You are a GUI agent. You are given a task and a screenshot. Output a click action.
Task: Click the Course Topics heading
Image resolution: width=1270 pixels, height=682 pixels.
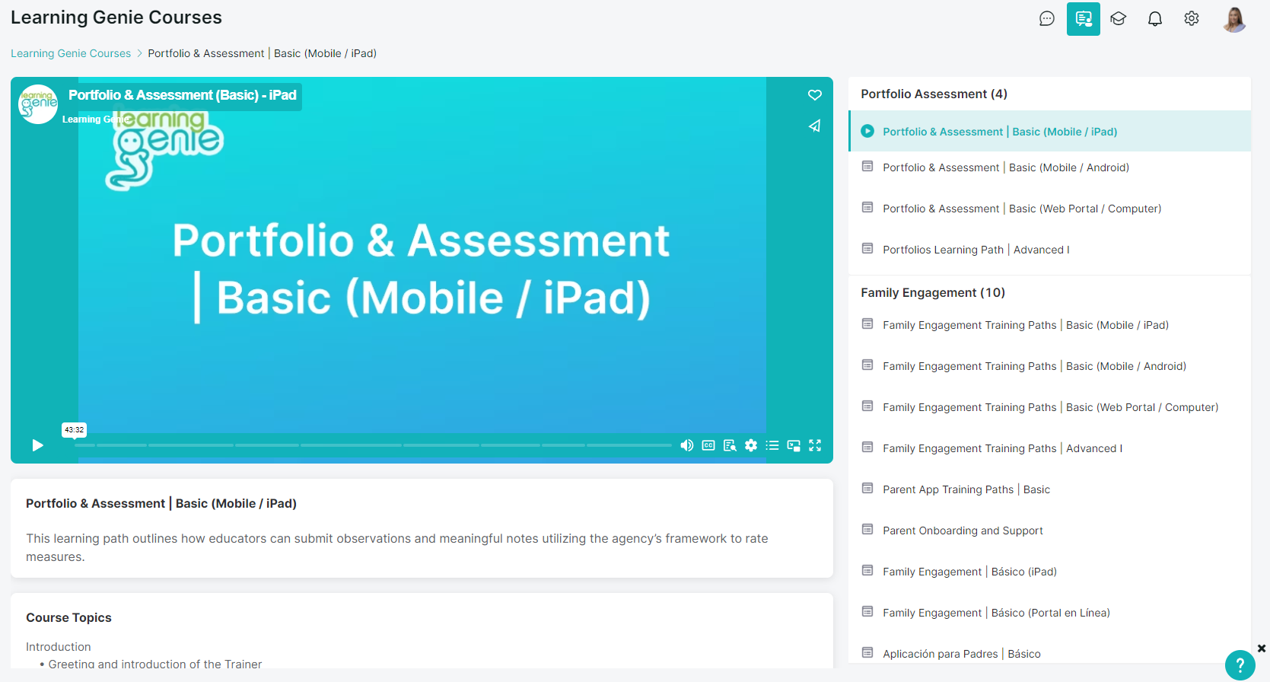point(68,617)
